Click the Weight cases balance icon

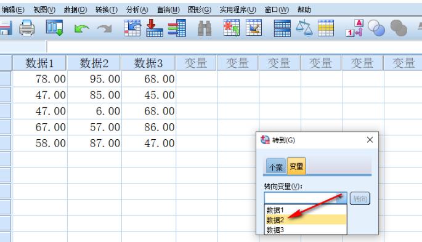pos(304,28)
